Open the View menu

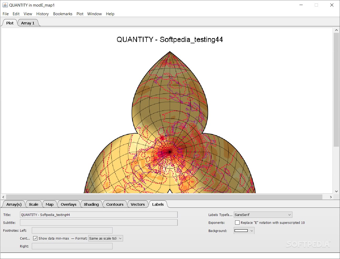(x=28, y=14)
